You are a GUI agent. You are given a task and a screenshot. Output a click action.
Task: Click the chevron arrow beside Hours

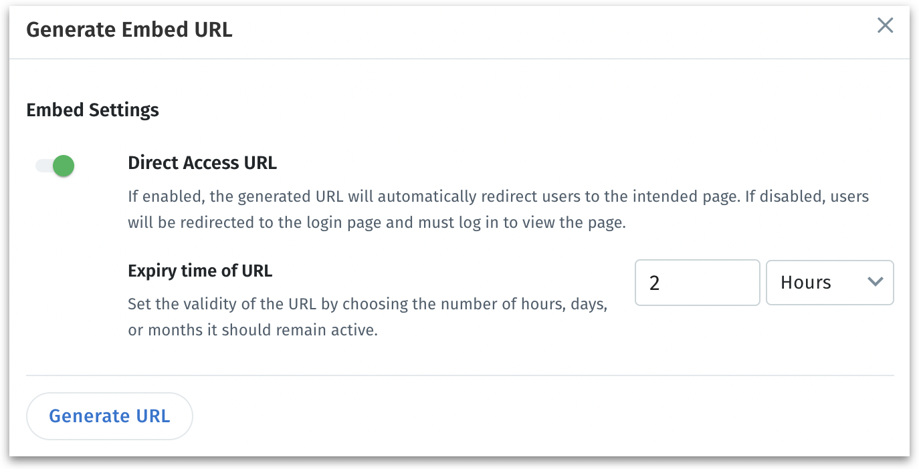coord(875,282)
